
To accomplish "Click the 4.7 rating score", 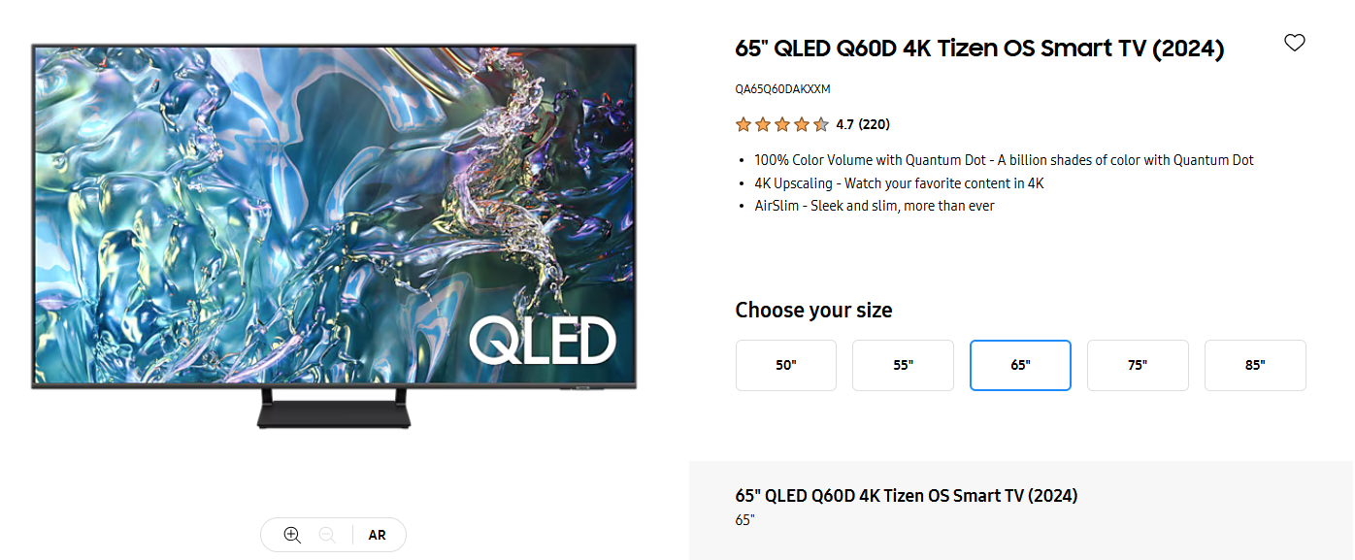I will pyautogui.click(x=844, y=124).
